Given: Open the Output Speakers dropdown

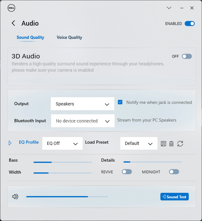Looking at the screenshot, I should pyautogui.click(x=83, y=104).
